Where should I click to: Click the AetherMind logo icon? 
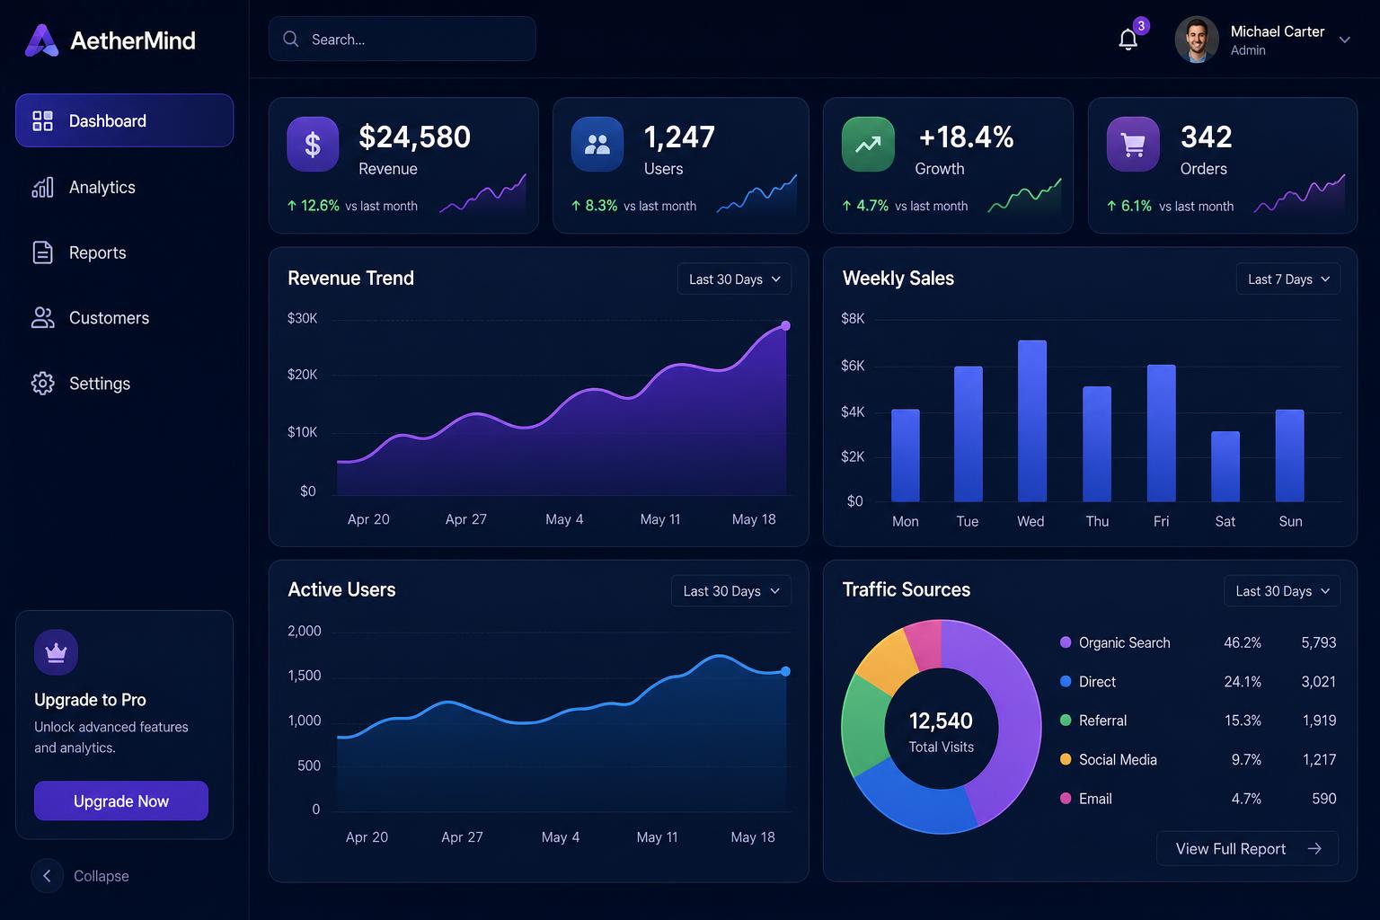(x=41, y=40)
